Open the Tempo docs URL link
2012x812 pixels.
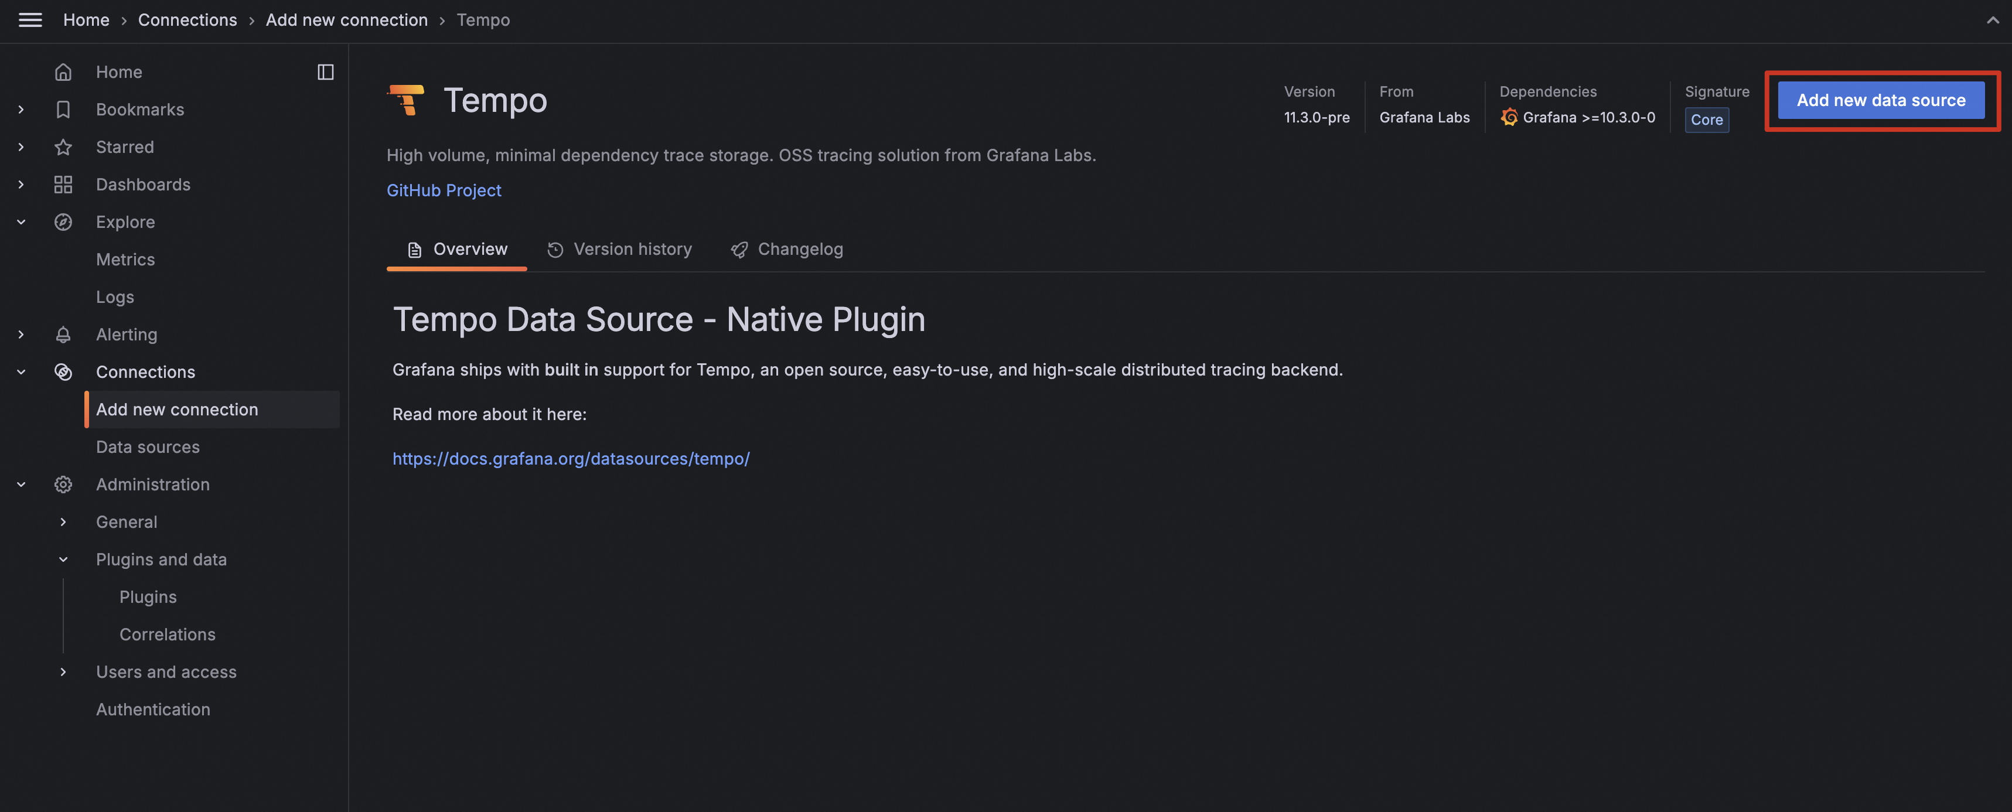tap(570, 458)
